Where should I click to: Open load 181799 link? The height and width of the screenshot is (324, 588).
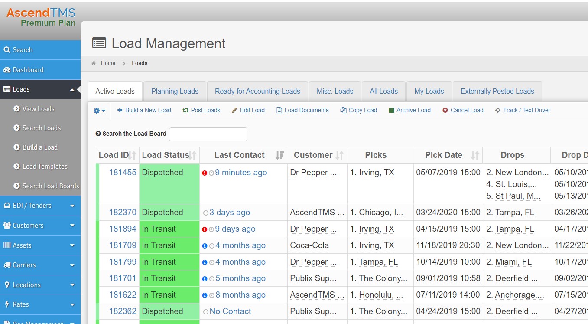[123, 262]
